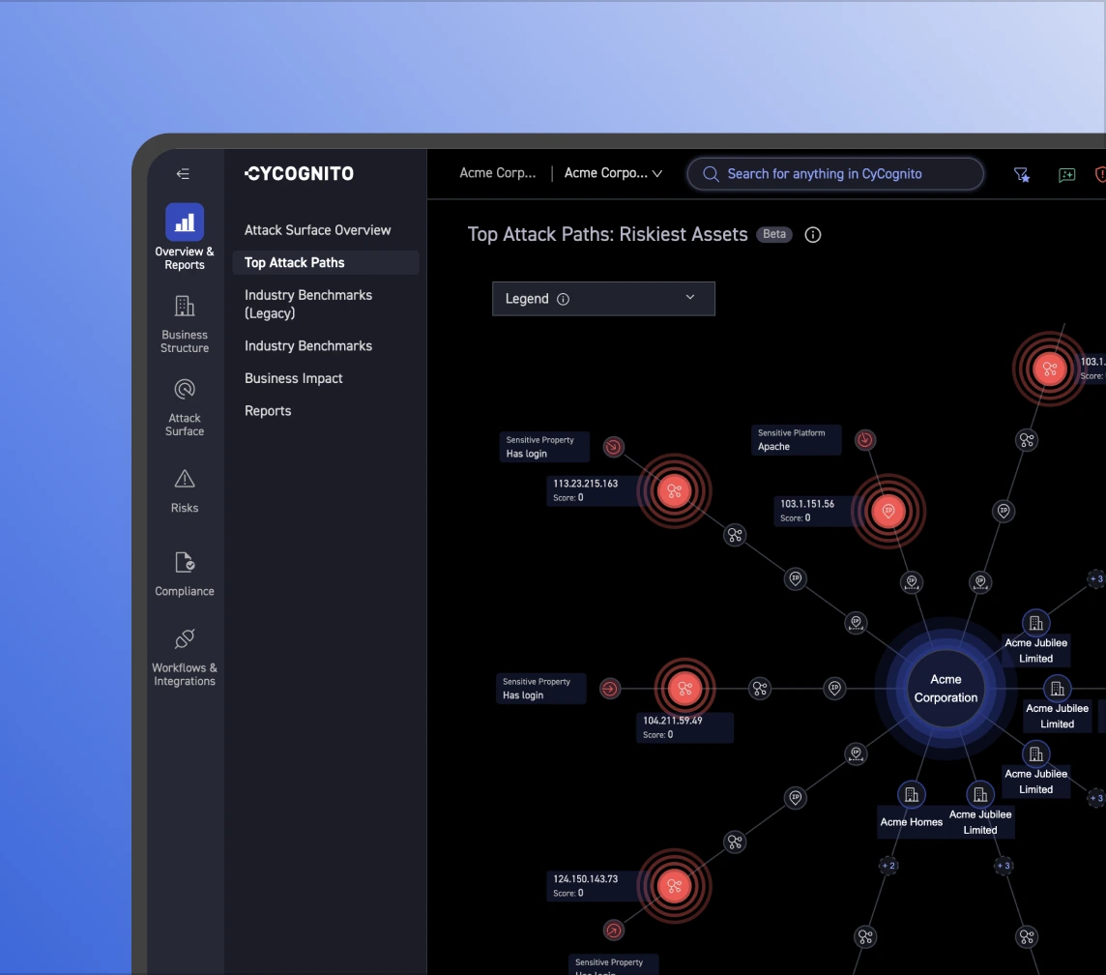Select Attack Surface Overview menu item
Viewport: 1106px width, 975px height.
317,230
